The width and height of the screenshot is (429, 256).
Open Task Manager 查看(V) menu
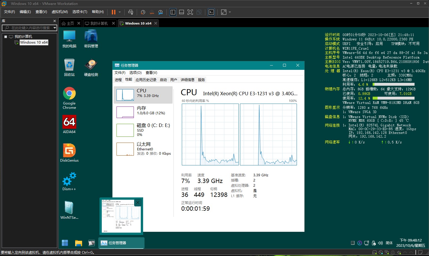point(151,73)
